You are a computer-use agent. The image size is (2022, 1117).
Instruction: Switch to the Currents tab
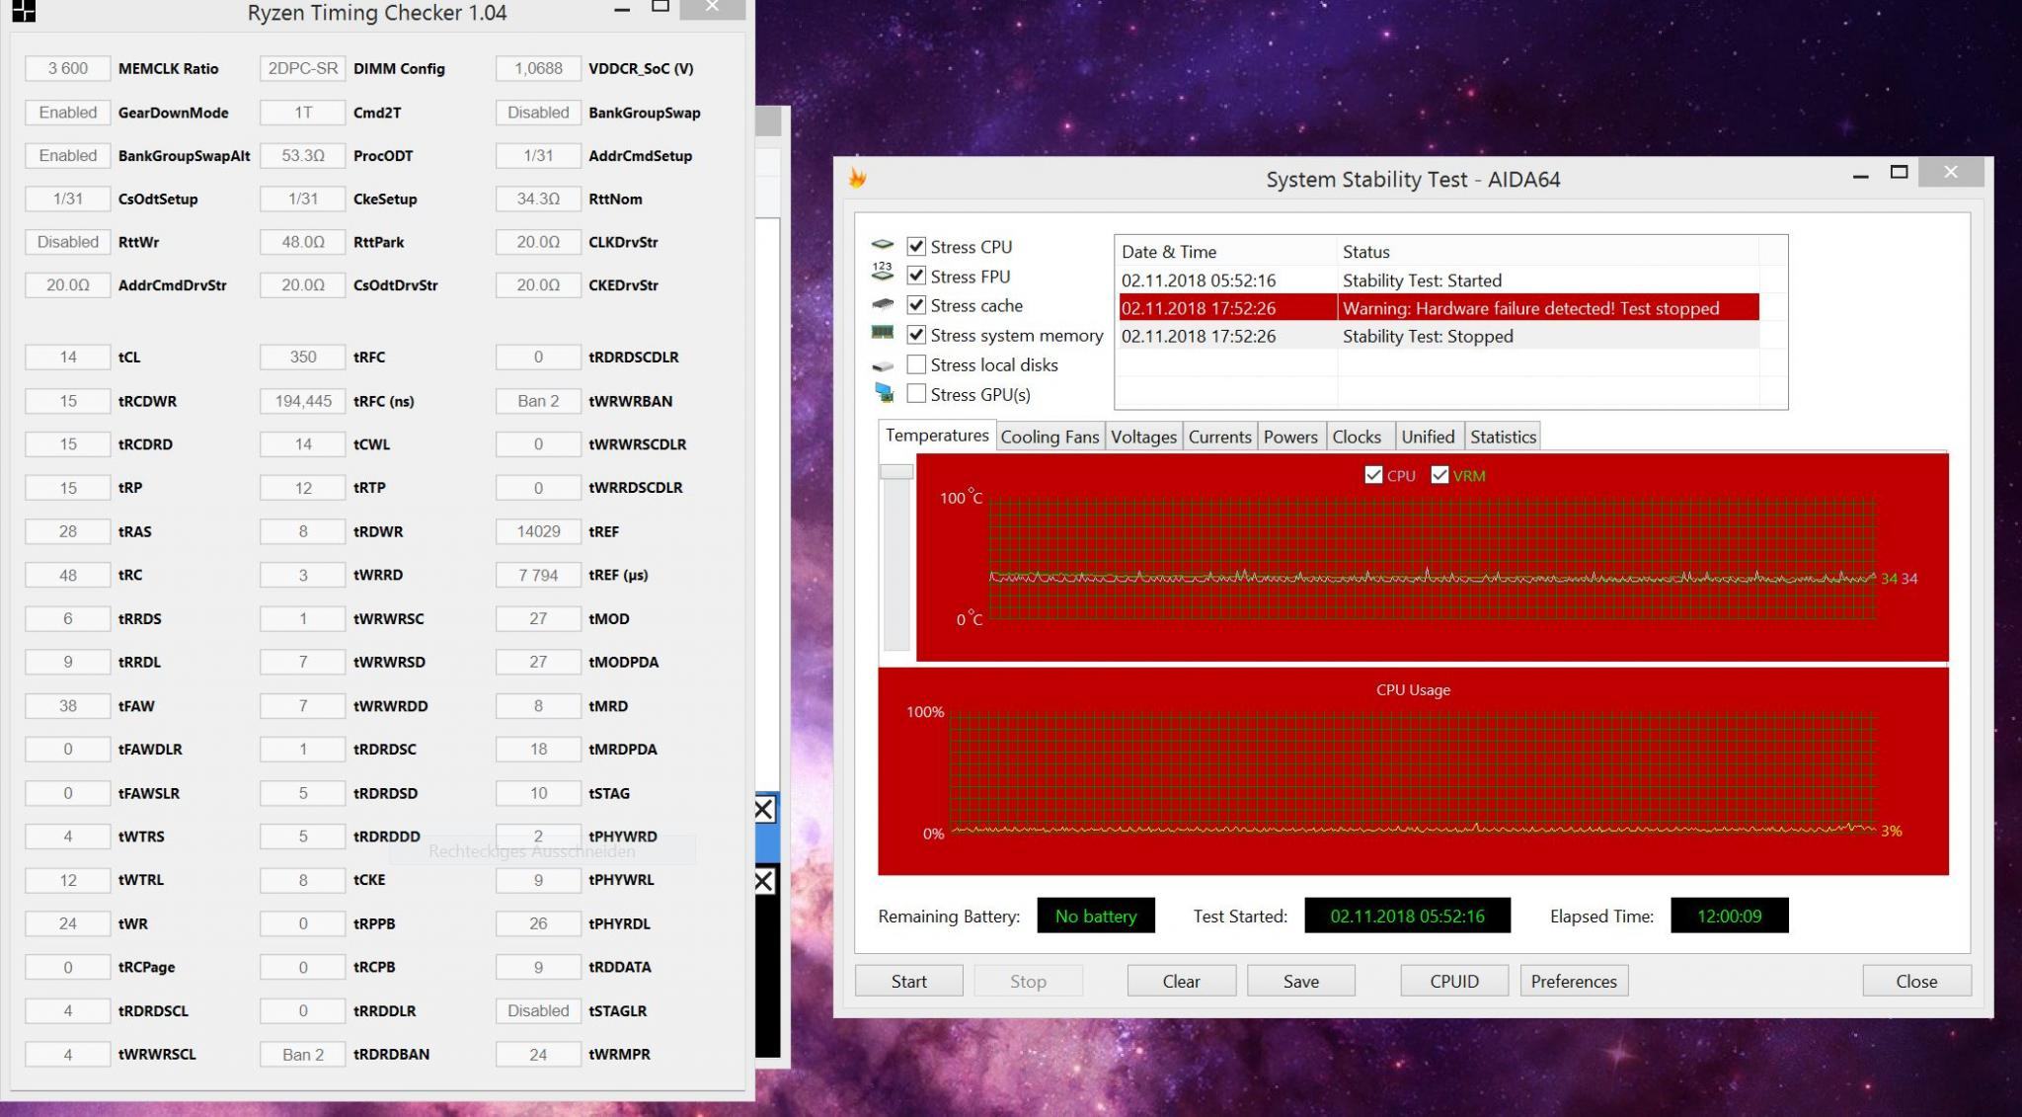click(1219, 437)
